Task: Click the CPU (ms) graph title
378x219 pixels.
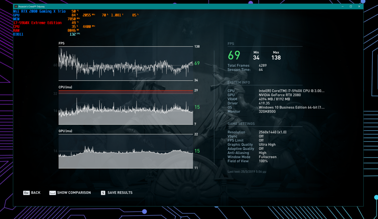Action: click(65, 87)
